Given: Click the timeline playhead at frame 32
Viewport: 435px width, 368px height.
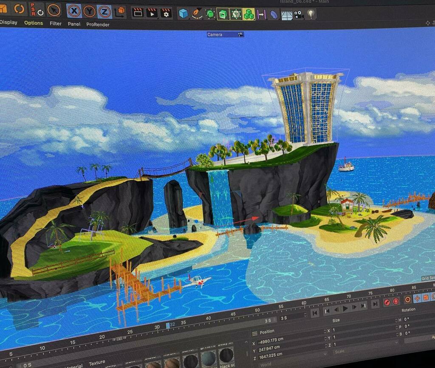Looking at the screenshot, I should point(168,325).
